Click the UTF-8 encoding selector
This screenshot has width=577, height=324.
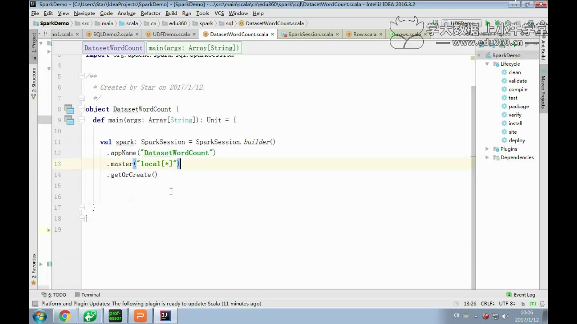[x=508, y=304]
